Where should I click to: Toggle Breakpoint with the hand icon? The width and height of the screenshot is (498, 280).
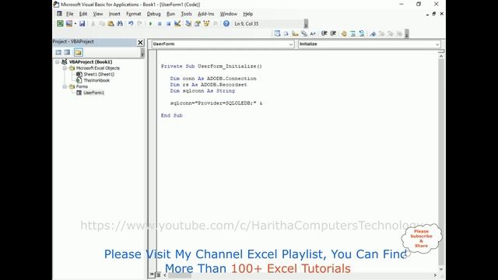[x=344, y=33]
